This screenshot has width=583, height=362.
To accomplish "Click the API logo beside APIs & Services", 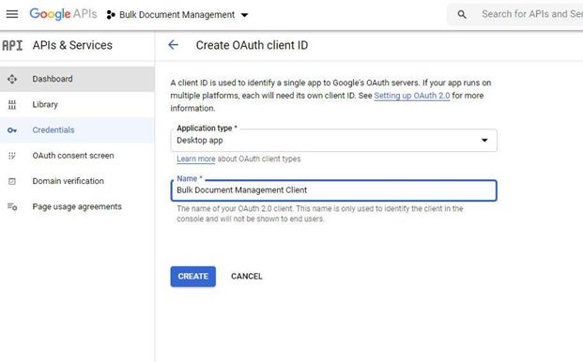I will [x=12, y=45].
